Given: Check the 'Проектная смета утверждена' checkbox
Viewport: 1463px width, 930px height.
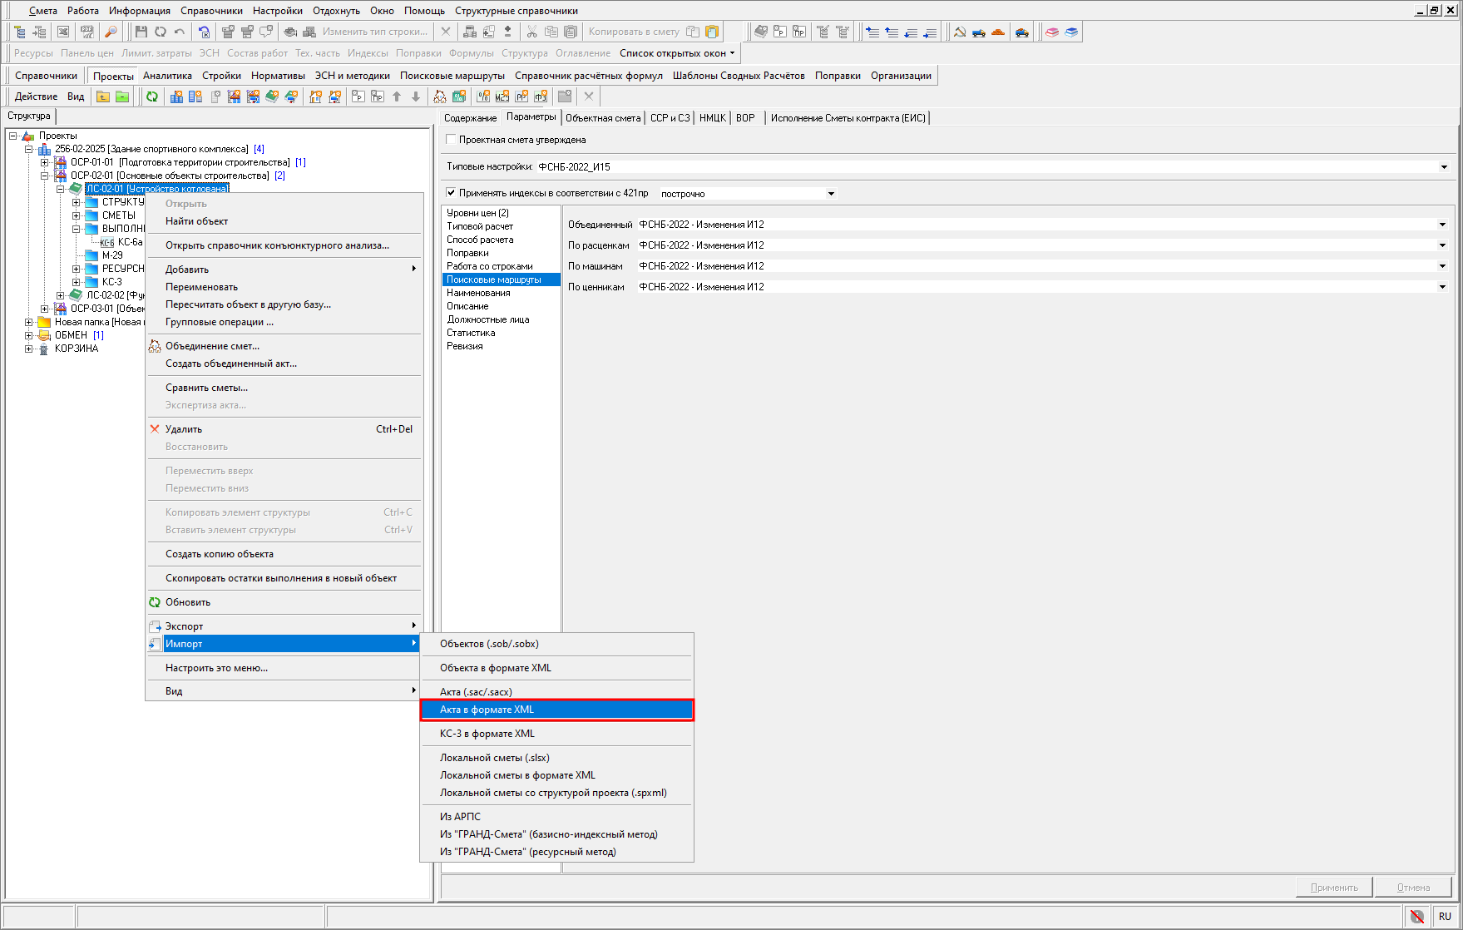Looking at the screenshot, I should click(452, 140).
